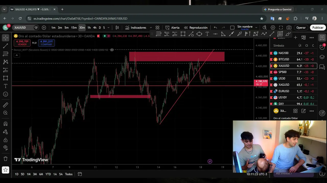Select the YTD date range
This screenshot has height=183, width=327.
click(48, 174)
